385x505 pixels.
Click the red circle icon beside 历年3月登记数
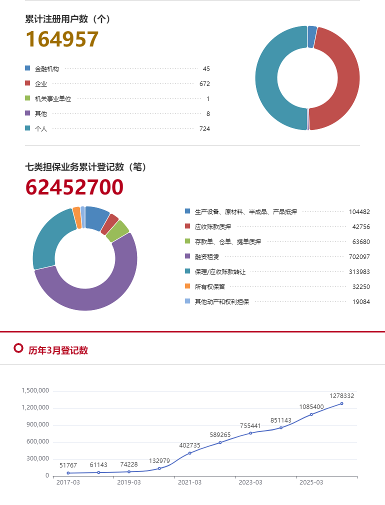[18, 348]
